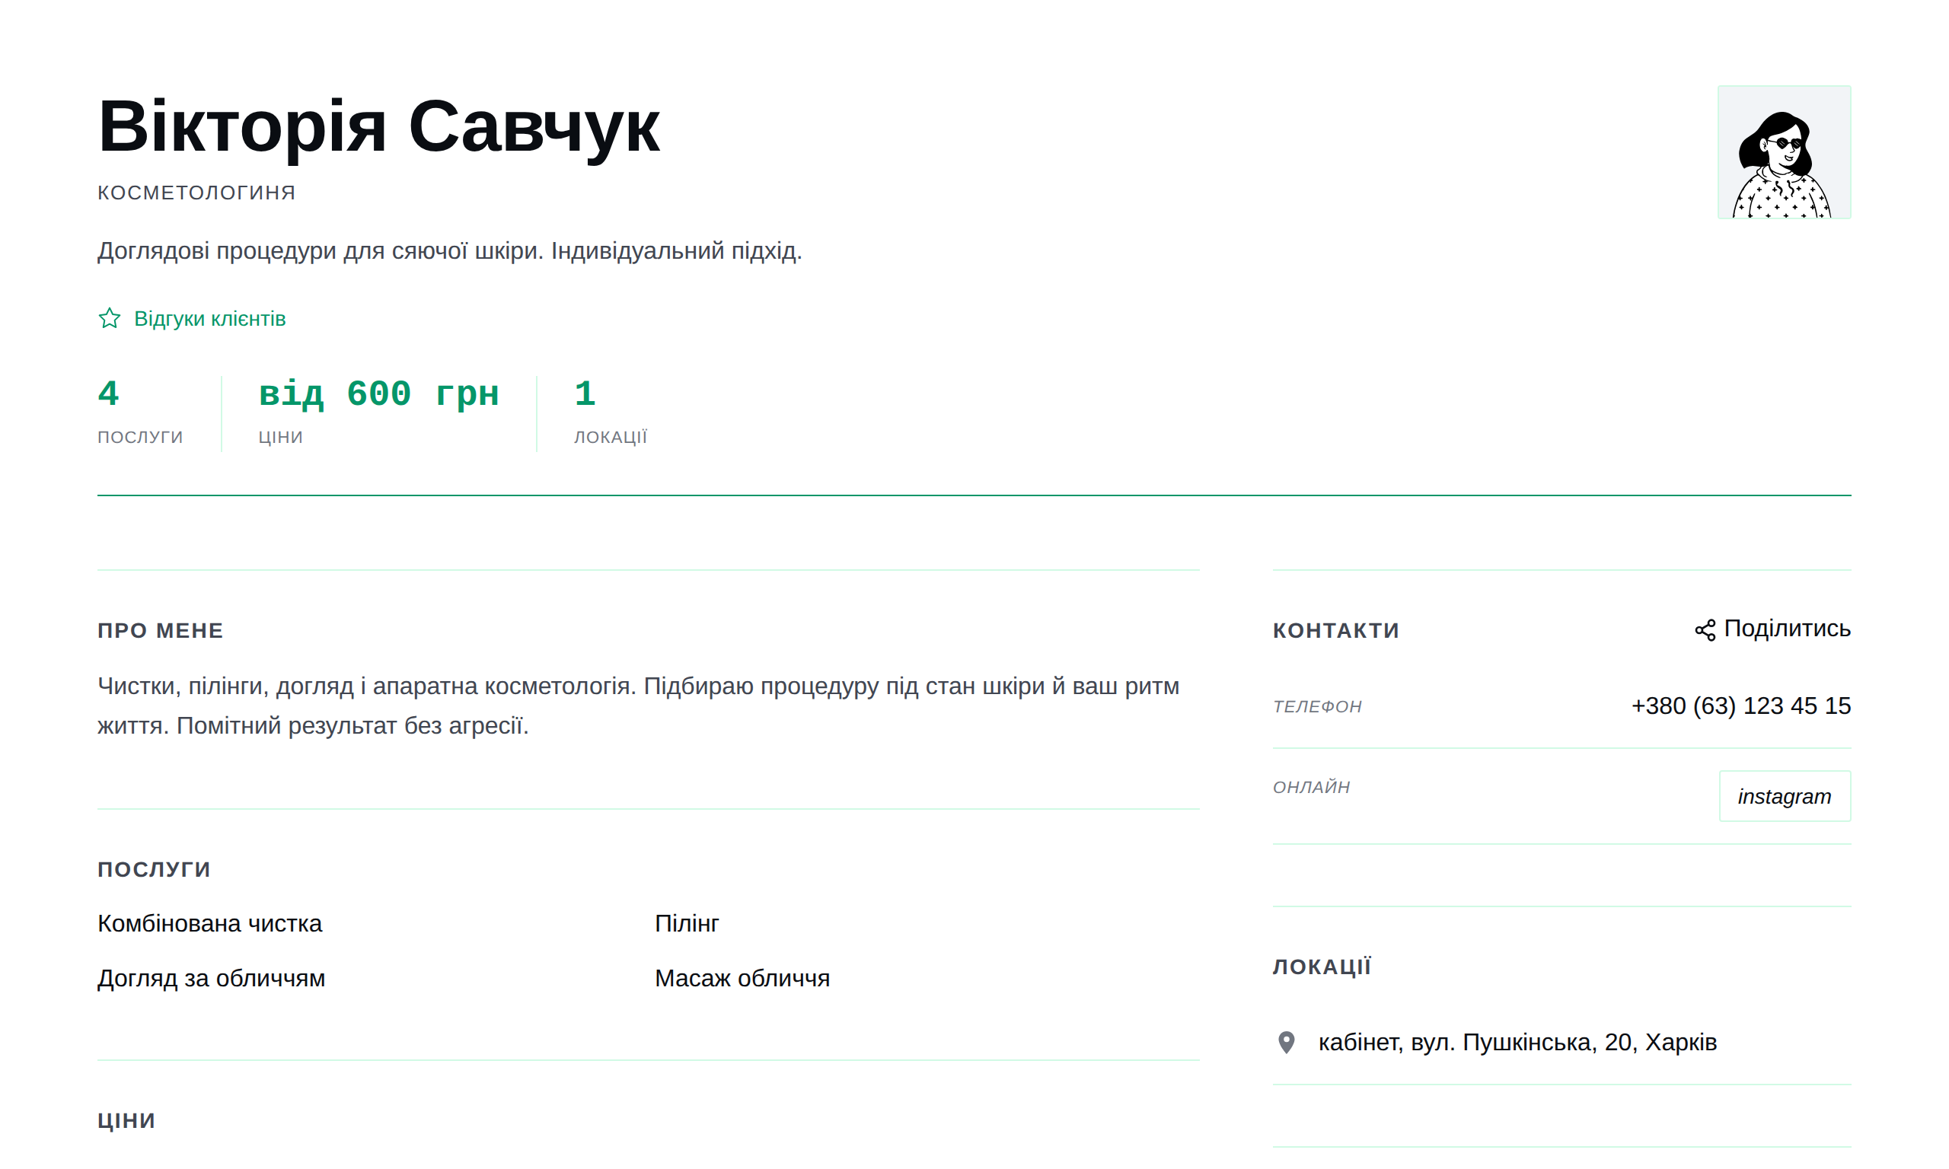
Task: Click the ЦІНИ section heading
Action: point(127,1121)
